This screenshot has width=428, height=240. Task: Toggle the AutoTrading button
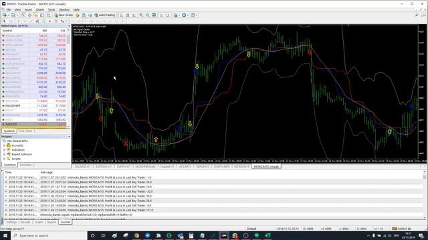(104, 15)
